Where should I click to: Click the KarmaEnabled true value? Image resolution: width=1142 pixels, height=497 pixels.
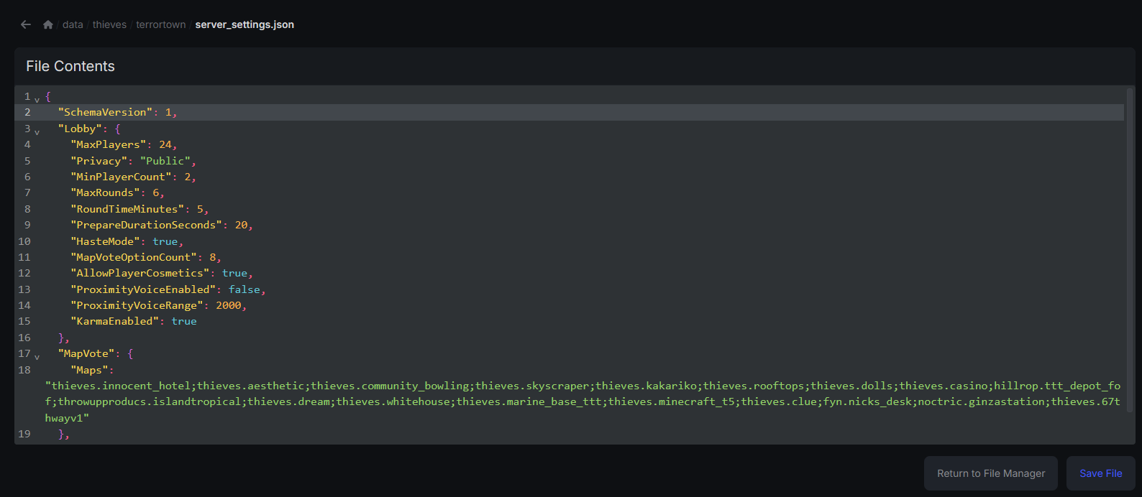[184, 321]
